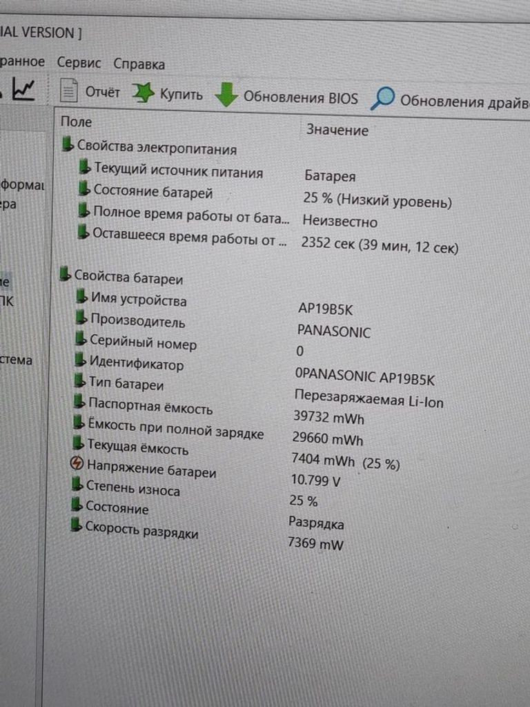The height and width of the screenshot is (707, 530).
Task: Open Обновления BIOS
Action: coord(301,98)
